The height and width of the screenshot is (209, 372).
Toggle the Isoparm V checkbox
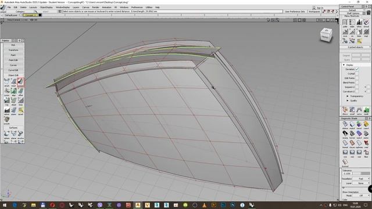(x=369, y=87)
